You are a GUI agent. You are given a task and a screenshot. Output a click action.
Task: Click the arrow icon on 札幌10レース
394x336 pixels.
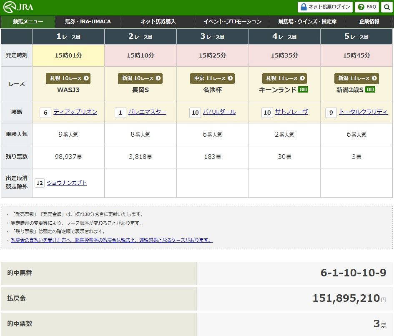85,78
